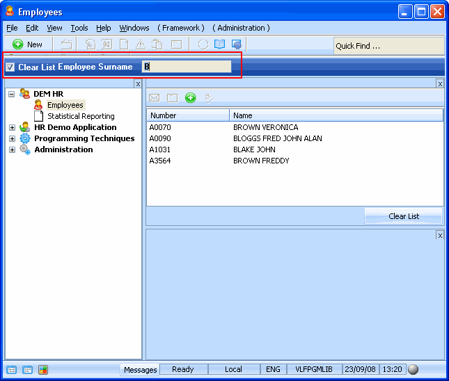
Task: Click the disabled folder-open toolbar icon
Action: tap(66, 44)
